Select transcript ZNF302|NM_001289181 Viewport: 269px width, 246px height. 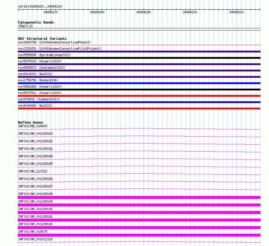(x=35, y=149)
